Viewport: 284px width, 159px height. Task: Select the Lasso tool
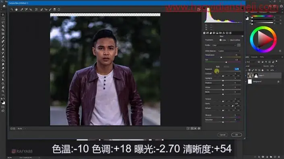(x=3, y=22)
